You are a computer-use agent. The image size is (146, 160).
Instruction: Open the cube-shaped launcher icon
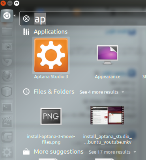(x=7, y=91)
